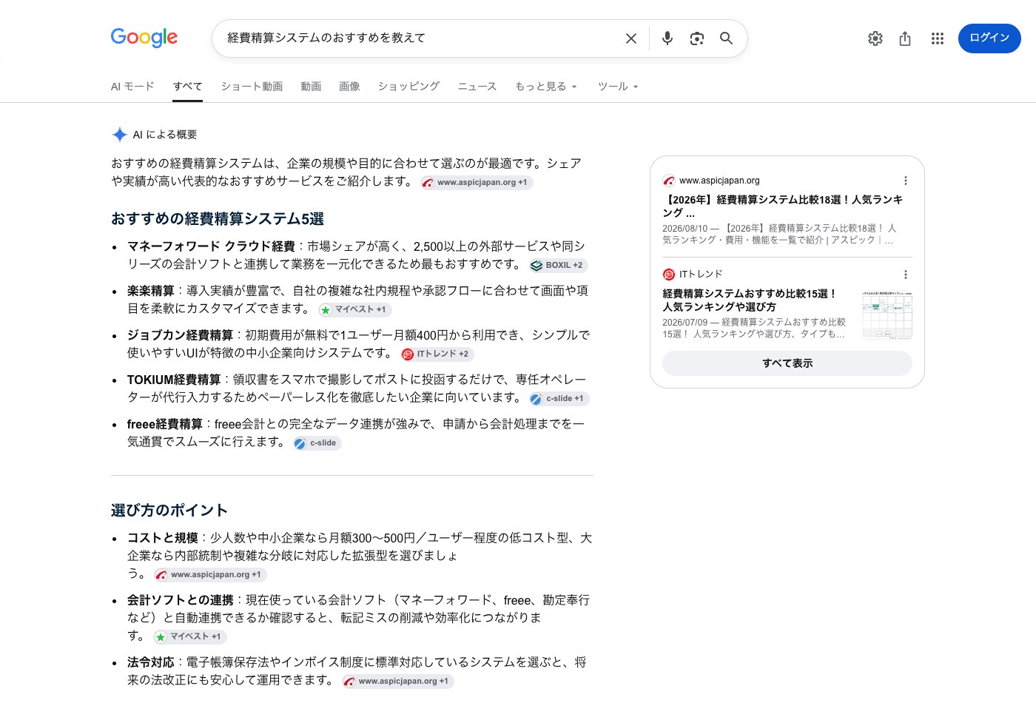
Task: Open the ニュース tab
Action: coord(477,87)
